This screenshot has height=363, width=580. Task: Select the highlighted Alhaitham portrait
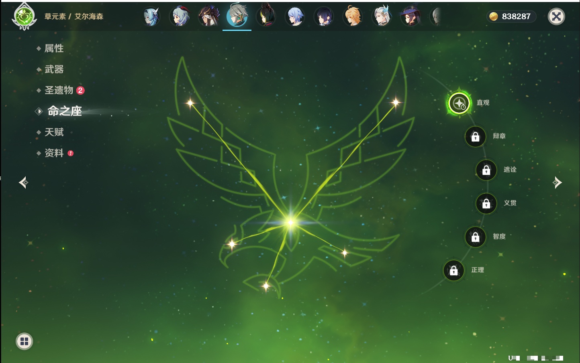point(237,16)
